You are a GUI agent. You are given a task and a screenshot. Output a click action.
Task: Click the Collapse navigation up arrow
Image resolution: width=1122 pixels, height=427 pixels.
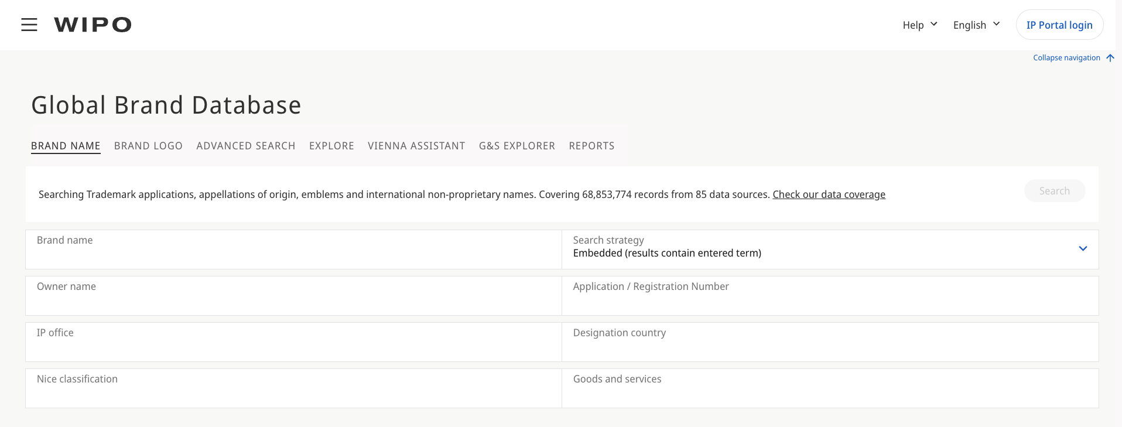(x=1110, y=58)
